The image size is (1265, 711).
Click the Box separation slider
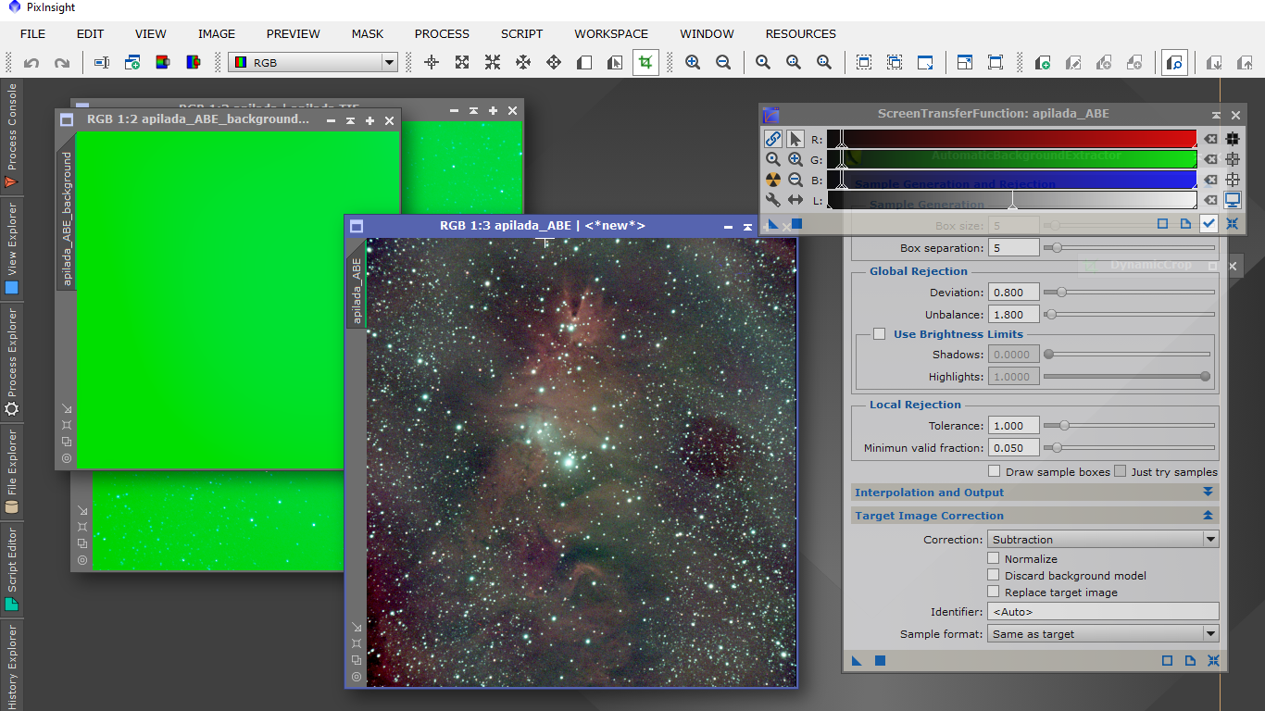pyautogui.click(x=1129, y=248)
